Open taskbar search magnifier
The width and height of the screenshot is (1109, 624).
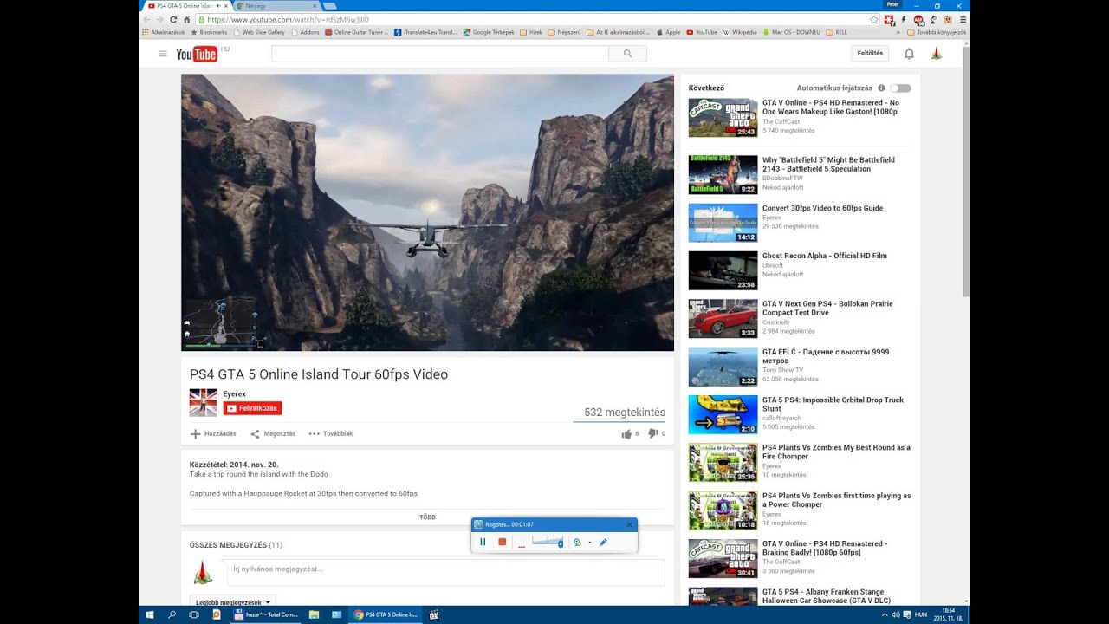172,614
